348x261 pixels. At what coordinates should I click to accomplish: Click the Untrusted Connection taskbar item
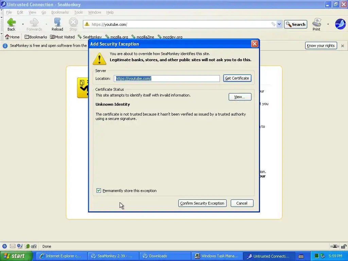pos(269,256)
